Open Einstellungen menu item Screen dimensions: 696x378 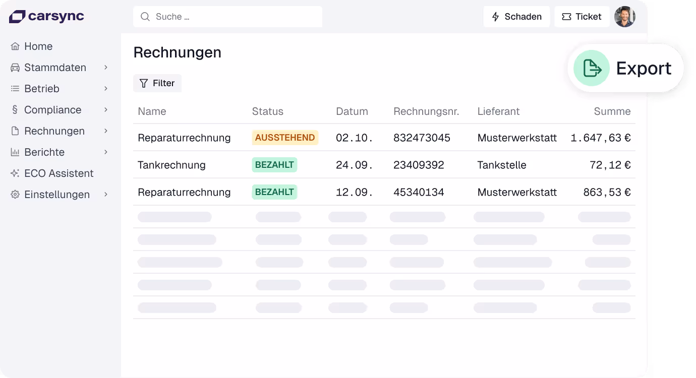[57, 195]
